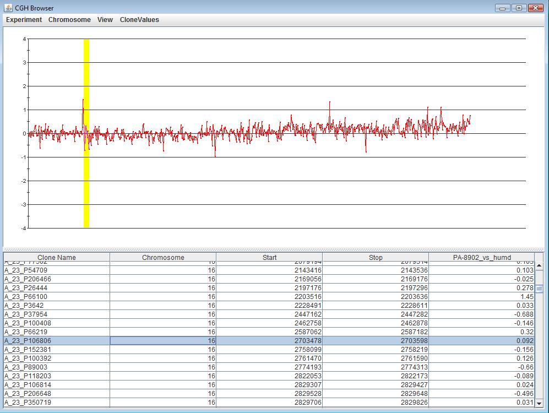Maximize the CGH Browser window

(518, 8)
